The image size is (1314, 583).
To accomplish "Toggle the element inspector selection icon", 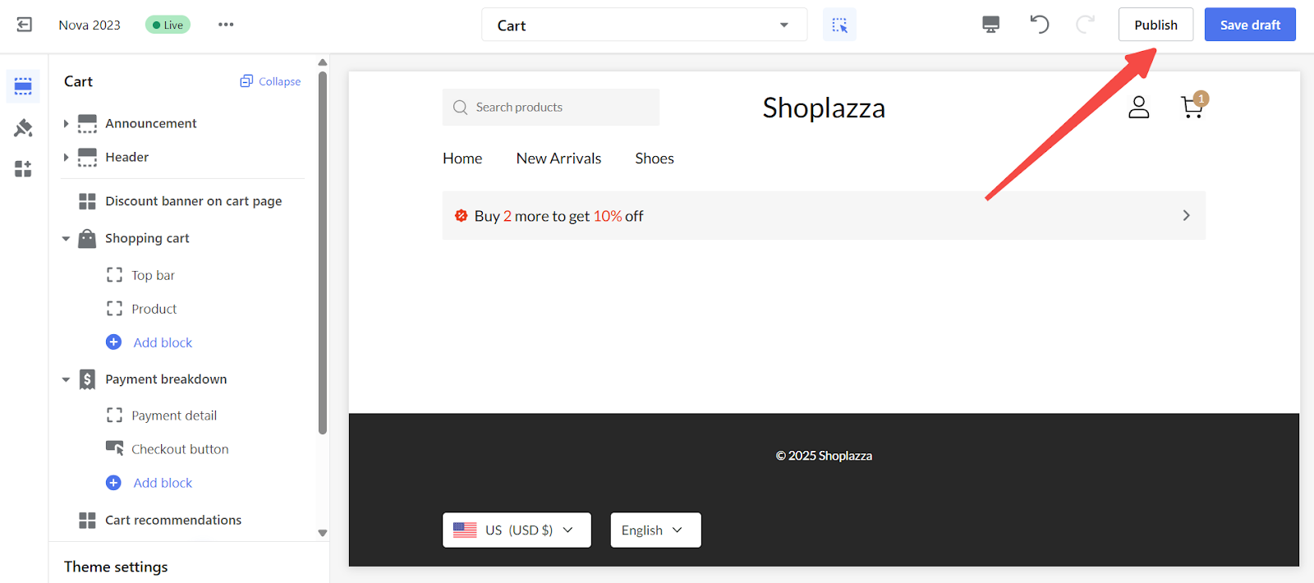I will (x=839, y=25).
